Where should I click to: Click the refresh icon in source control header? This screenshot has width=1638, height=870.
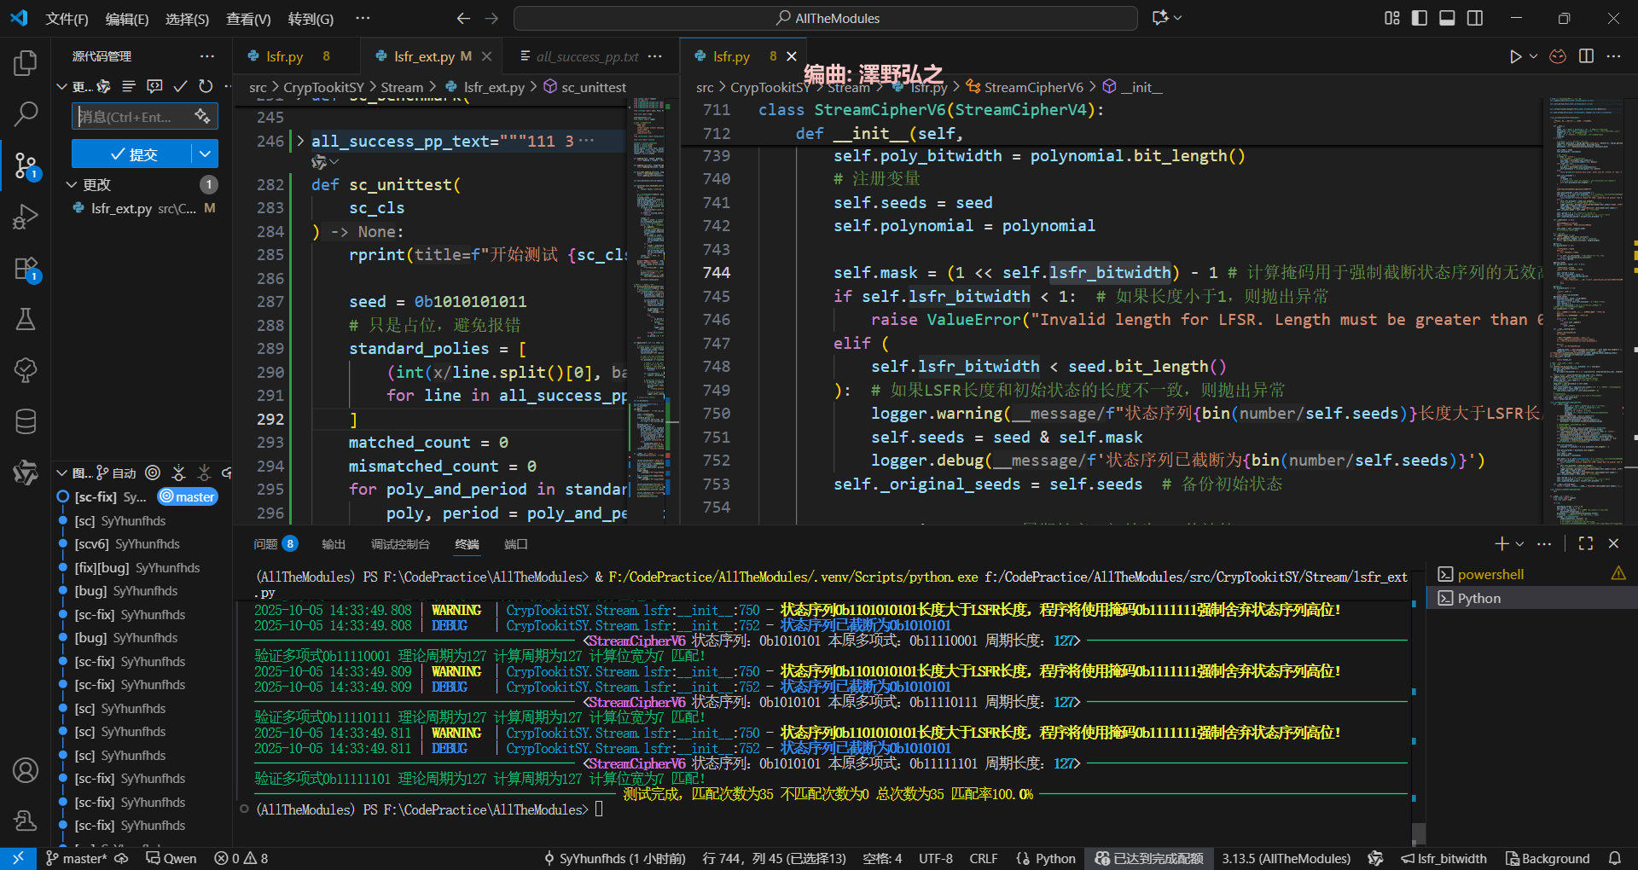click(206, 86)
